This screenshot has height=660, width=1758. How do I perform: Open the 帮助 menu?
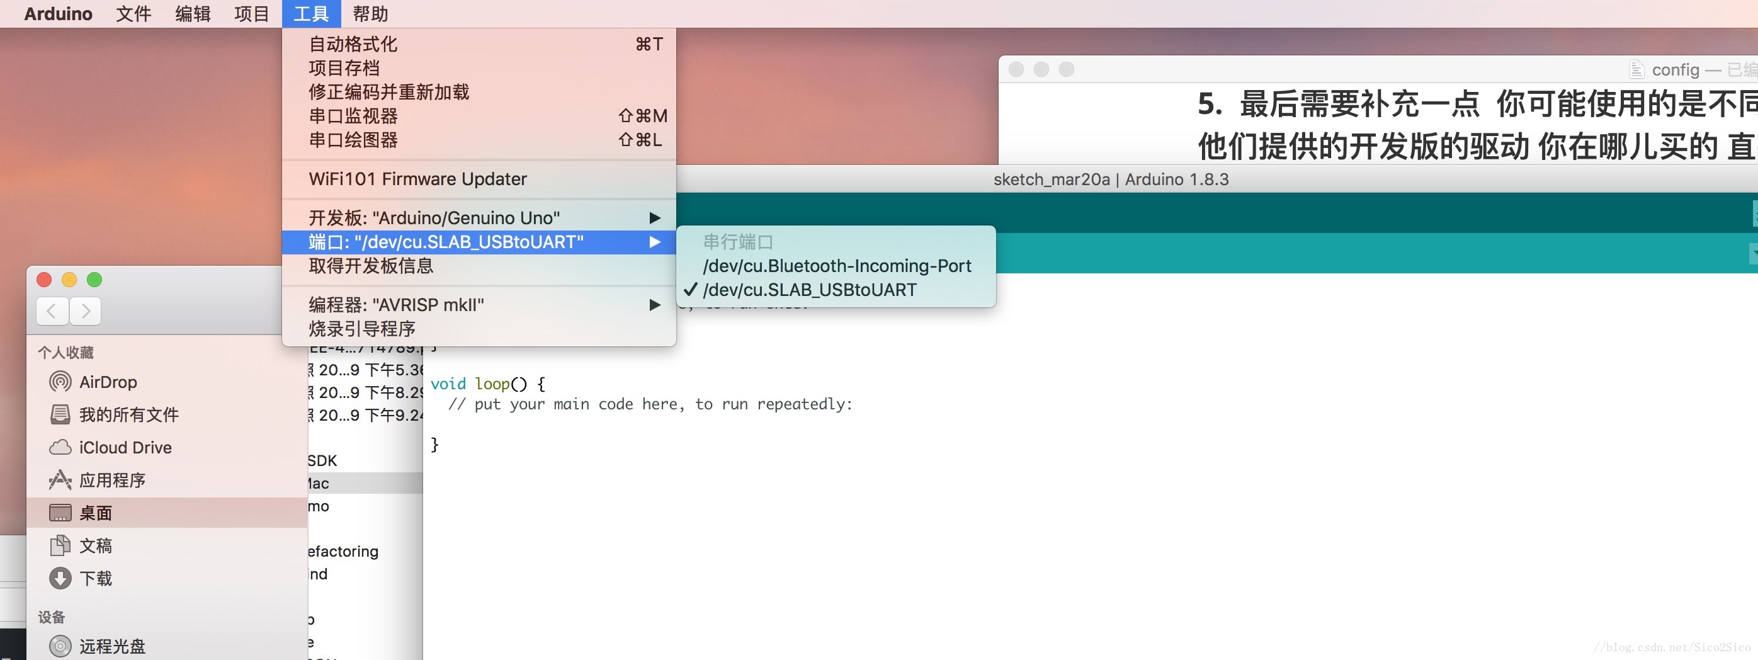tap(370, 14)
